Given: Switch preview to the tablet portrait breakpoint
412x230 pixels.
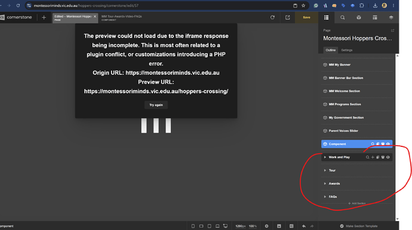Looking at the screenshot, I should pos(210,226).
